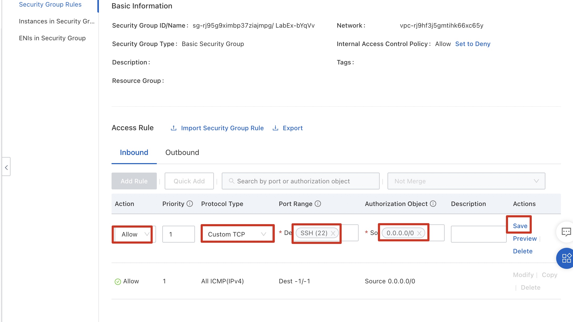Click the source input after 0.0.0.0/0 tag
Screen dimensions: 573x322
click(436, 233)
